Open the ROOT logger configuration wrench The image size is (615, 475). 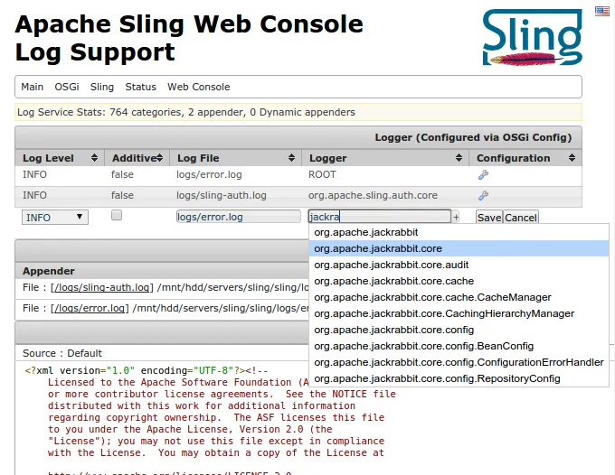coord(483,174)
